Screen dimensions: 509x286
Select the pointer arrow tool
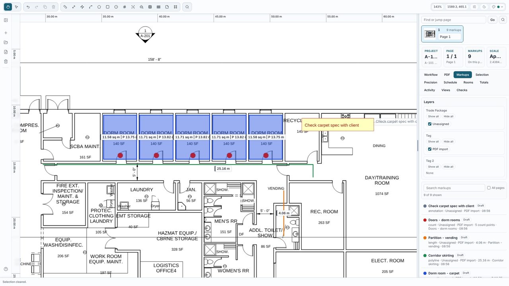tap(16, 7)
